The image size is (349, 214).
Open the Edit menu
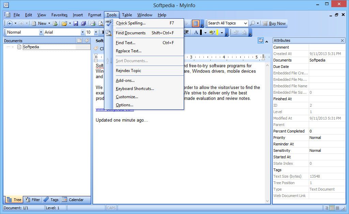tap(29, 15)
